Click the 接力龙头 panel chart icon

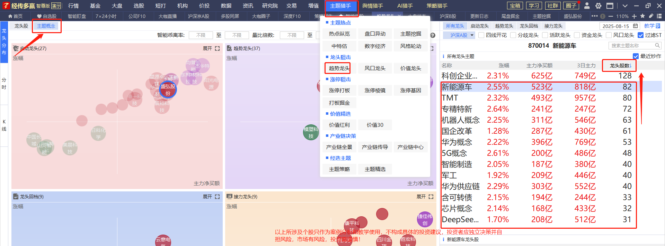click(229, 197)
